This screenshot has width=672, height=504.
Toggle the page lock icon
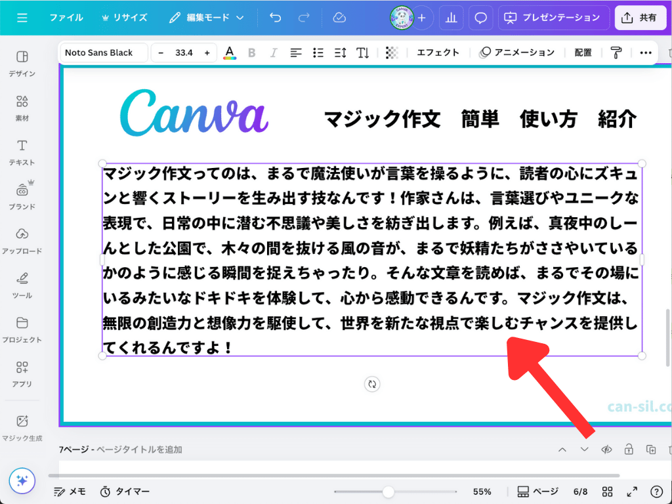[x=629, y=450]
